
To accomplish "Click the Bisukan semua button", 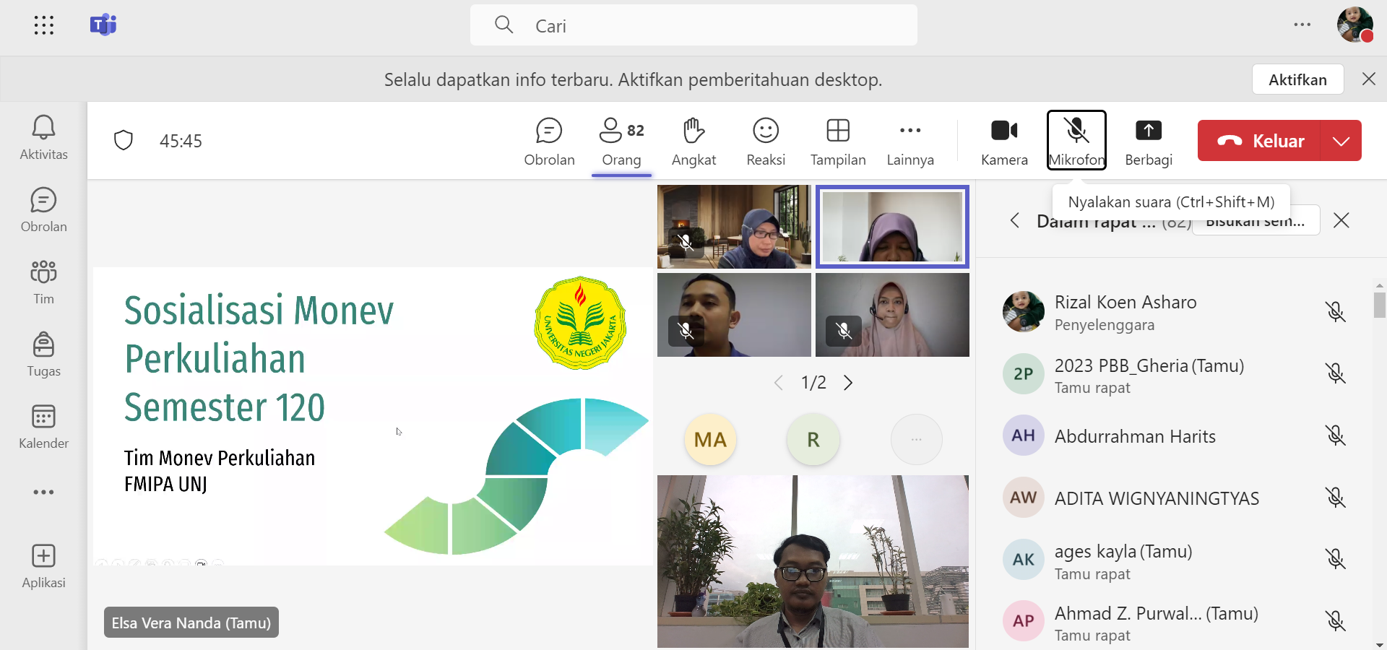I will [x=1256, y=221].
